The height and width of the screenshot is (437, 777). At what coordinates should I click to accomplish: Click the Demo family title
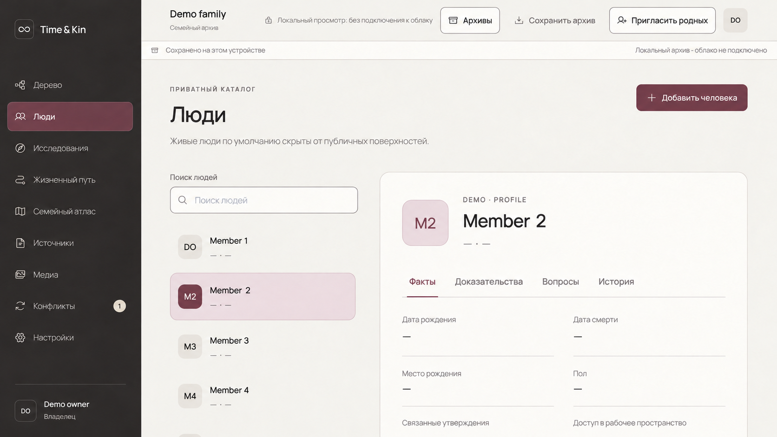198,14
